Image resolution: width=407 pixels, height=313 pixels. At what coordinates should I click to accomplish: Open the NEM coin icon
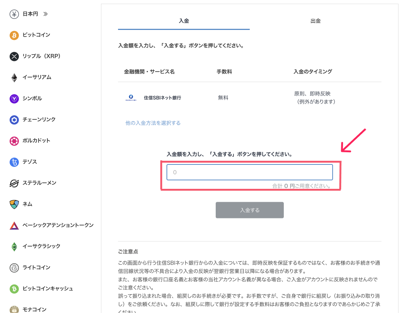coord(14,204)
